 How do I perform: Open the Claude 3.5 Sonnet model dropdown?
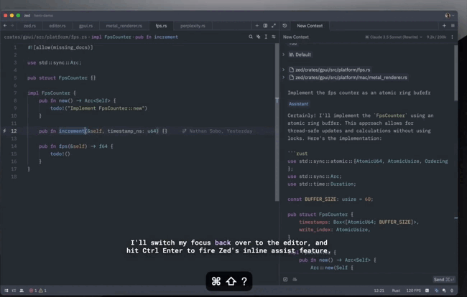click(395, 37)
